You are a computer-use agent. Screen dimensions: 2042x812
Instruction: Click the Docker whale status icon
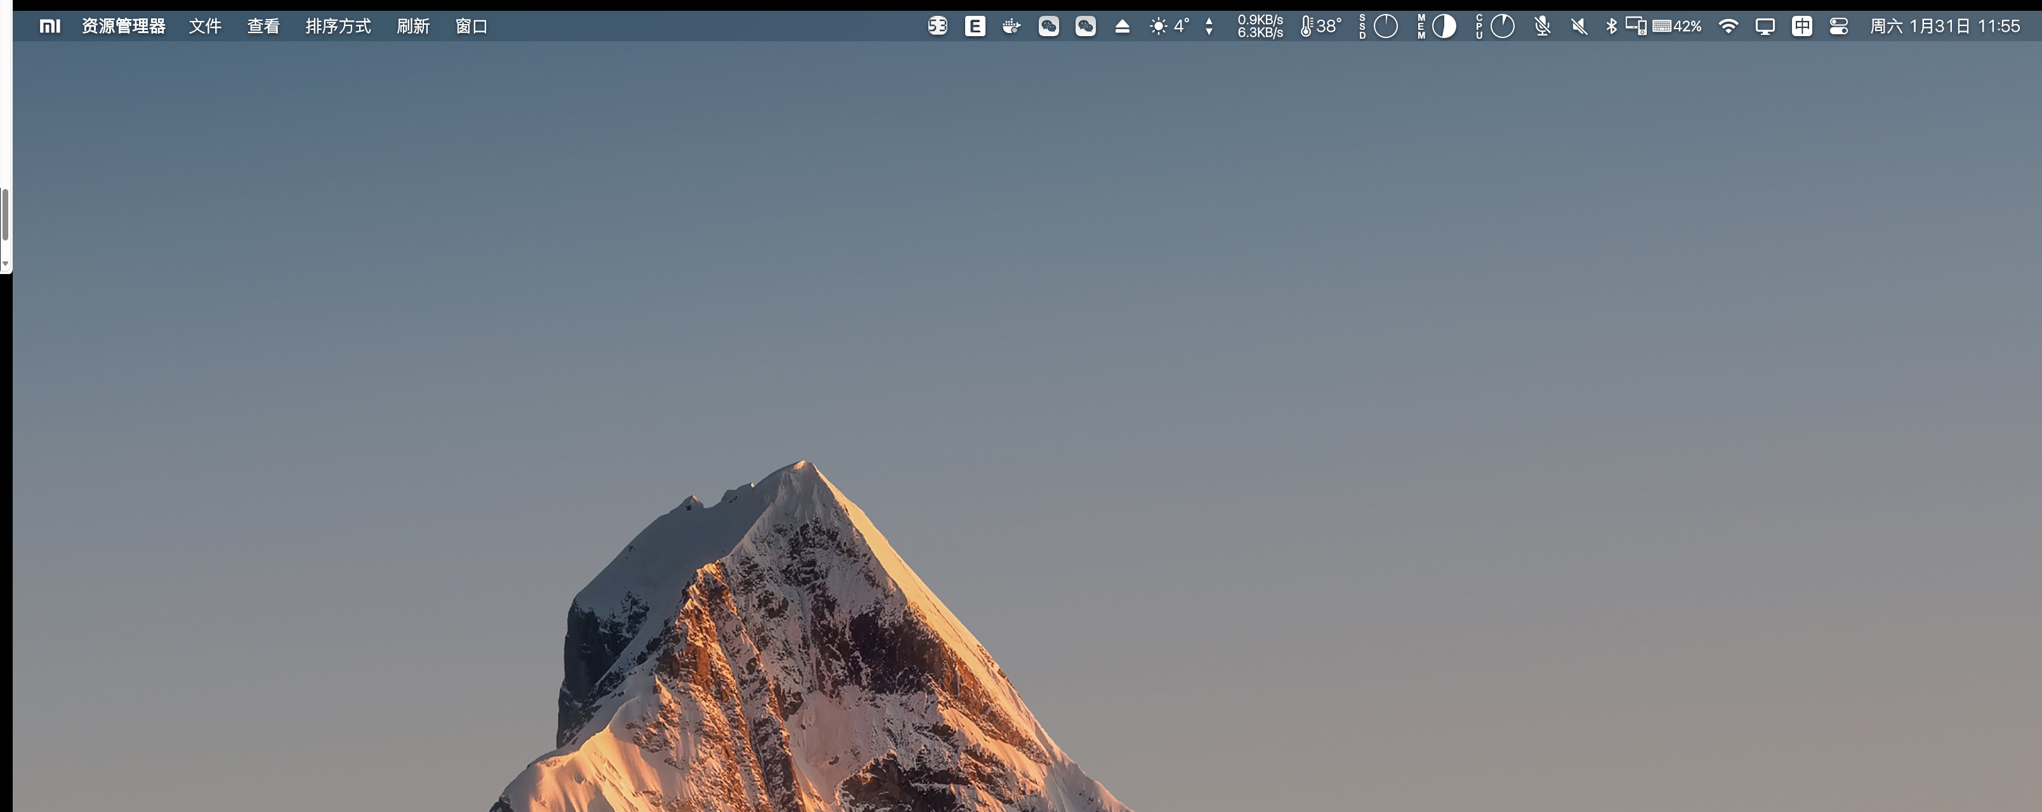(x=1011, y=26)
